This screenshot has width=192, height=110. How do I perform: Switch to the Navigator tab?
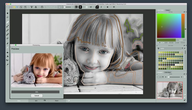click(x=160, y=72)
